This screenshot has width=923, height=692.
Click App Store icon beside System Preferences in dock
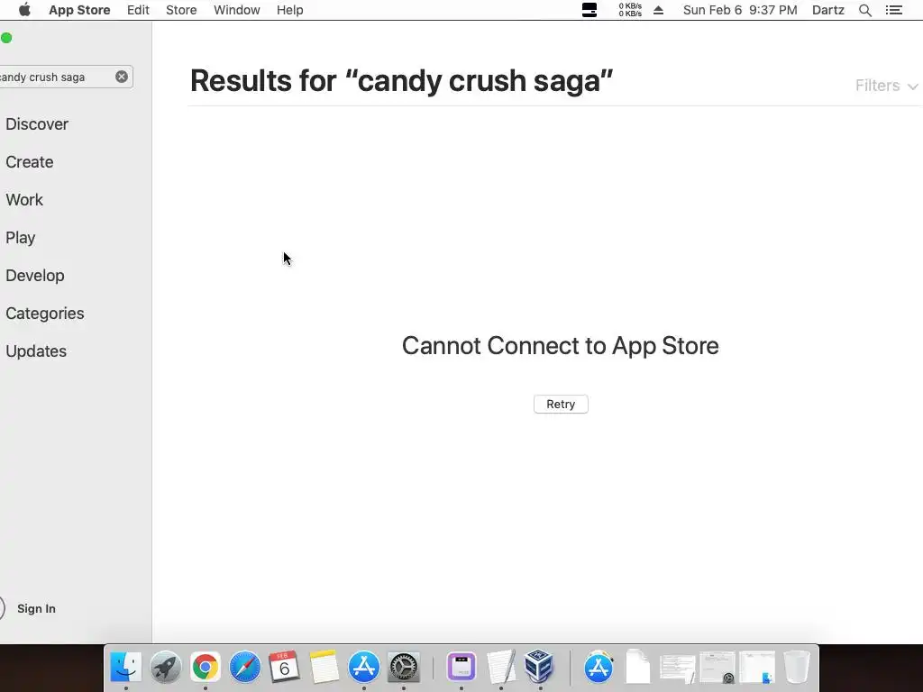click(x=364, y=667)
